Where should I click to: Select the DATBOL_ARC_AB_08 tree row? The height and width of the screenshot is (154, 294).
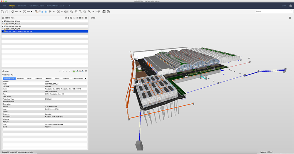tap(45, 32)
